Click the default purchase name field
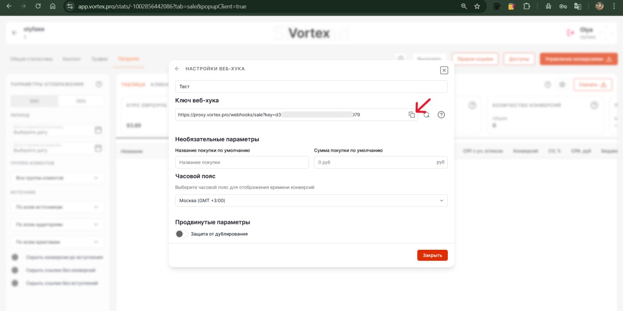Screen dimensions: 623x311 [x=242, y=162]
